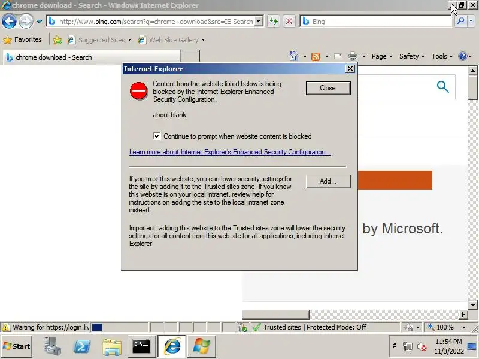
Task: Expand the Suggested Sites dropdown arrow
Action: coord(129,40)
